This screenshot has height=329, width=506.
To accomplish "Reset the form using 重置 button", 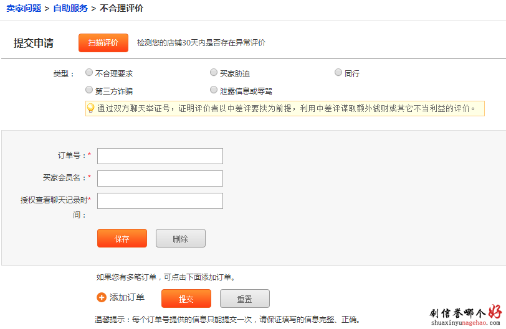I will click(x=244, y=299).
